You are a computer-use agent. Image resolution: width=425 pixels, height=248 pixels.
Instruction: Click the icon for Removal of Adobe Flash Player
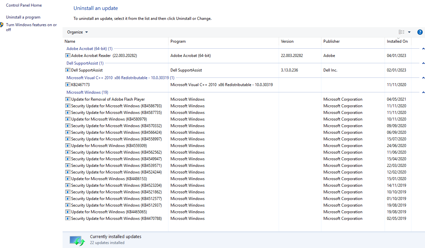point(68,99)
